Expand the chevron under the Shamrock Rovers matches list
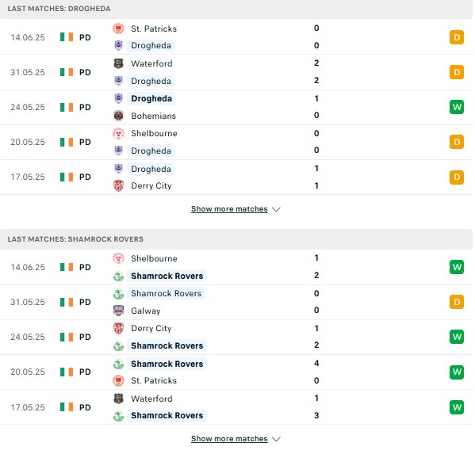This screenshot has height=454, width=475. pyautogui.click(x=276, y=439)
